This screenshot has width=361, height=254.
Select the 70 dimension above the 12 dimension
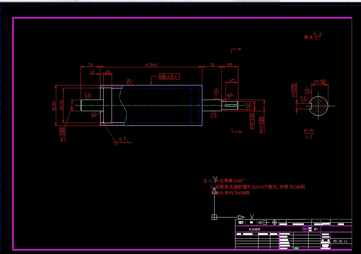pyautogui.click(x=90, y=65)
